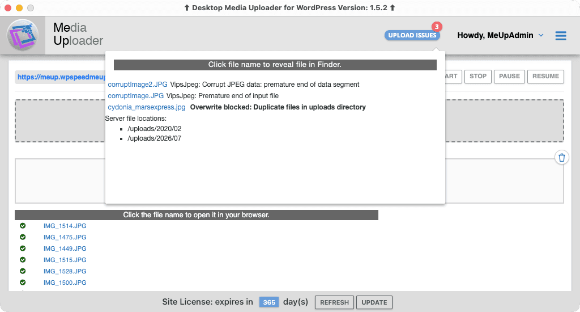580x312 pixels.
Task: Reveal corruptImage2.JPG in Finder
Action: [138, 85]
